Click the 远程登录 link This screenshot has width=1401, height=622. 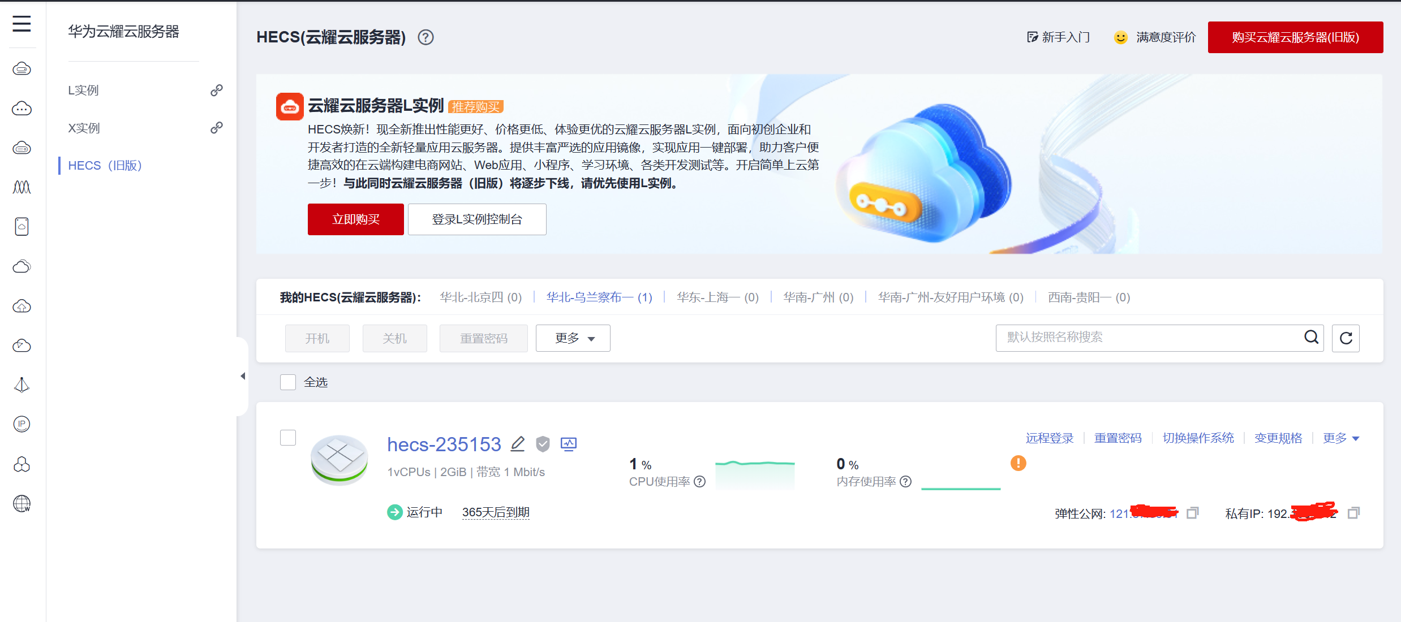coord(1050,438)
